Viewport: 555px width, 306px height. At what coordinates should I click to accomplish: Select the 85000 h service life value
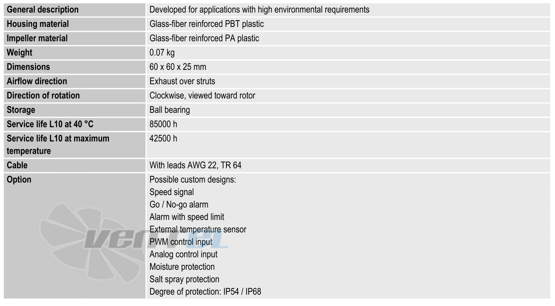(x=163, y=124)
